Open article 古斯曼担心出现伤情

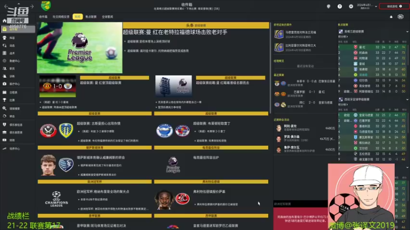98,123
